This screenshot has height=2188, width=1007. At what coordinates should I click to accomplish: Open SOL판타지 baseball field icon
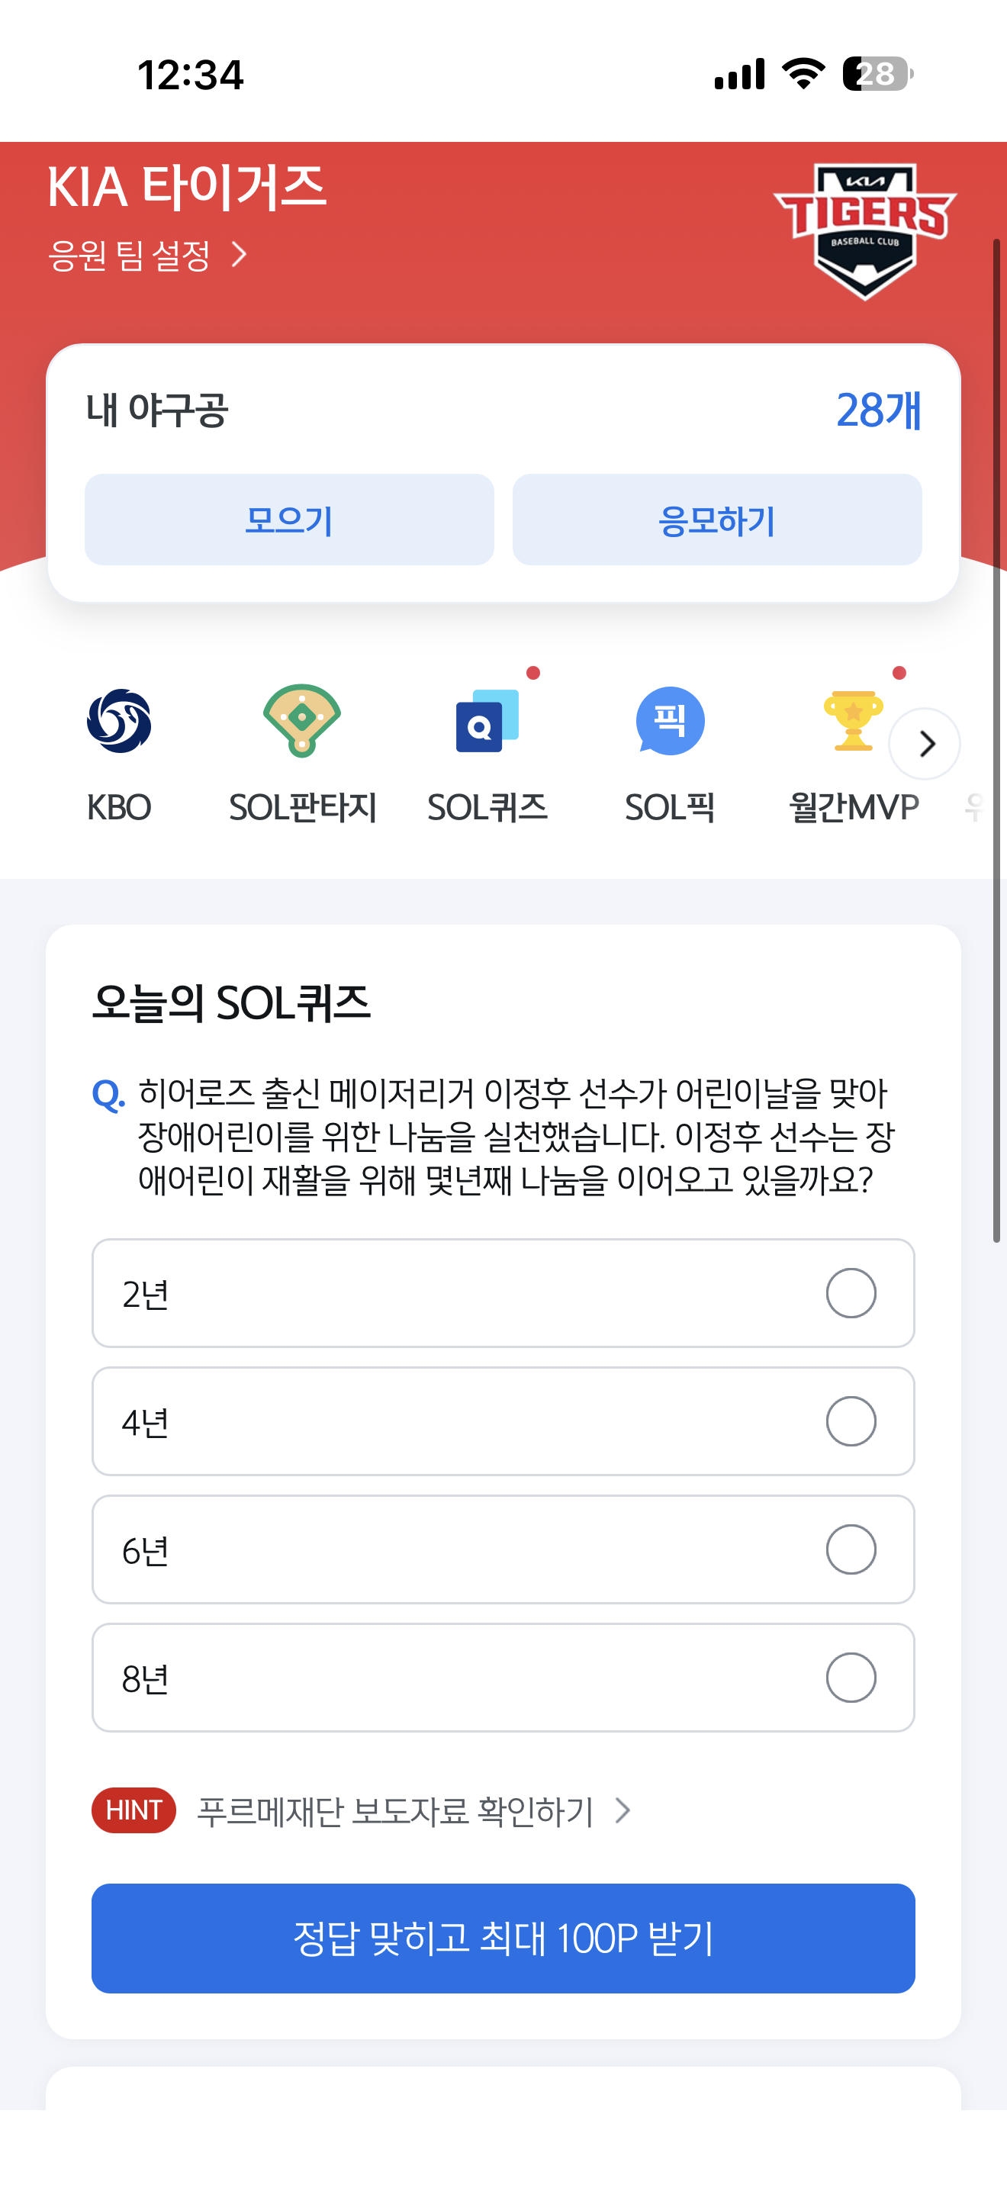tap(302, 721)
